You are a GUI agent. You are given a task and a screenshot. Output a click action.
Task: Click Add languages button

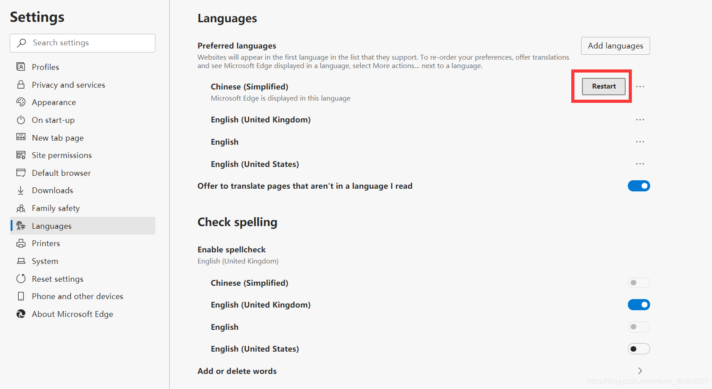(615, 46)
